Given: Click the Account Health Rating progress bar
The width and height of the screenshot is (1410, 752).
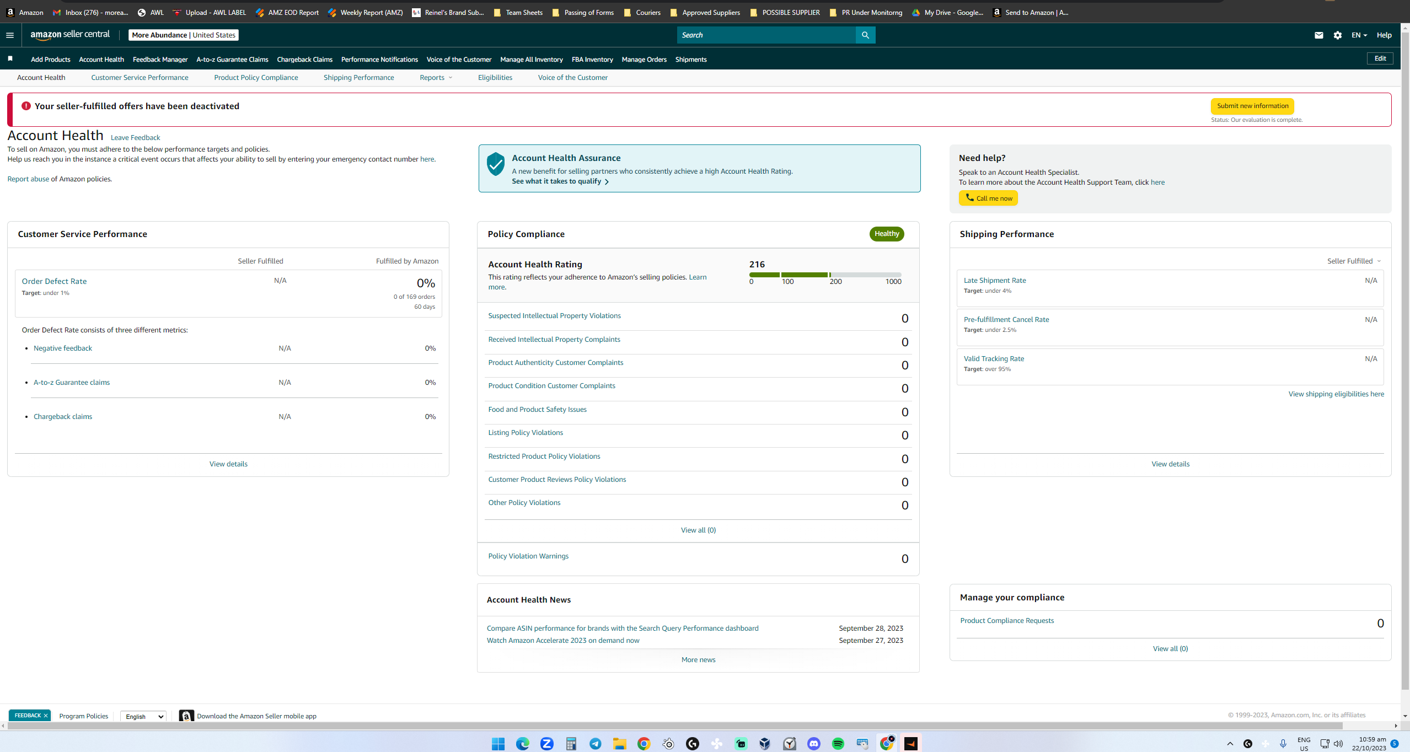Looking at the screenshot, I should tap(825, 275).
